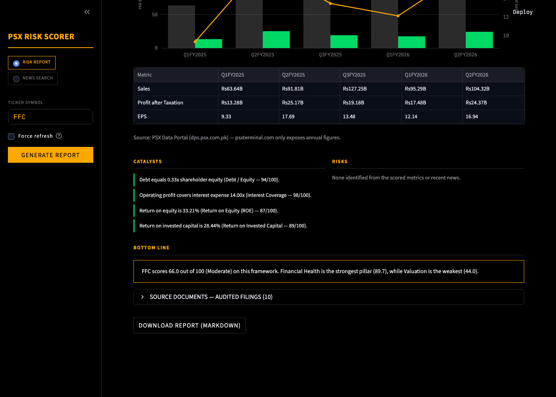Select the News Search radio option
556x397 pixels.
[33, 78]
